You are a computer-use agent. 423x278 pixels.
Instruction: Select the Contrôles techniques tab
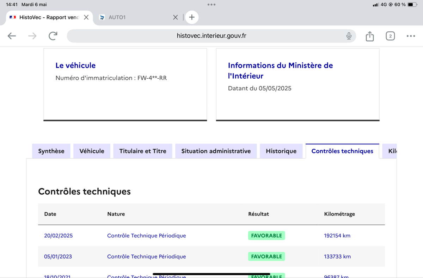point(342,151)
